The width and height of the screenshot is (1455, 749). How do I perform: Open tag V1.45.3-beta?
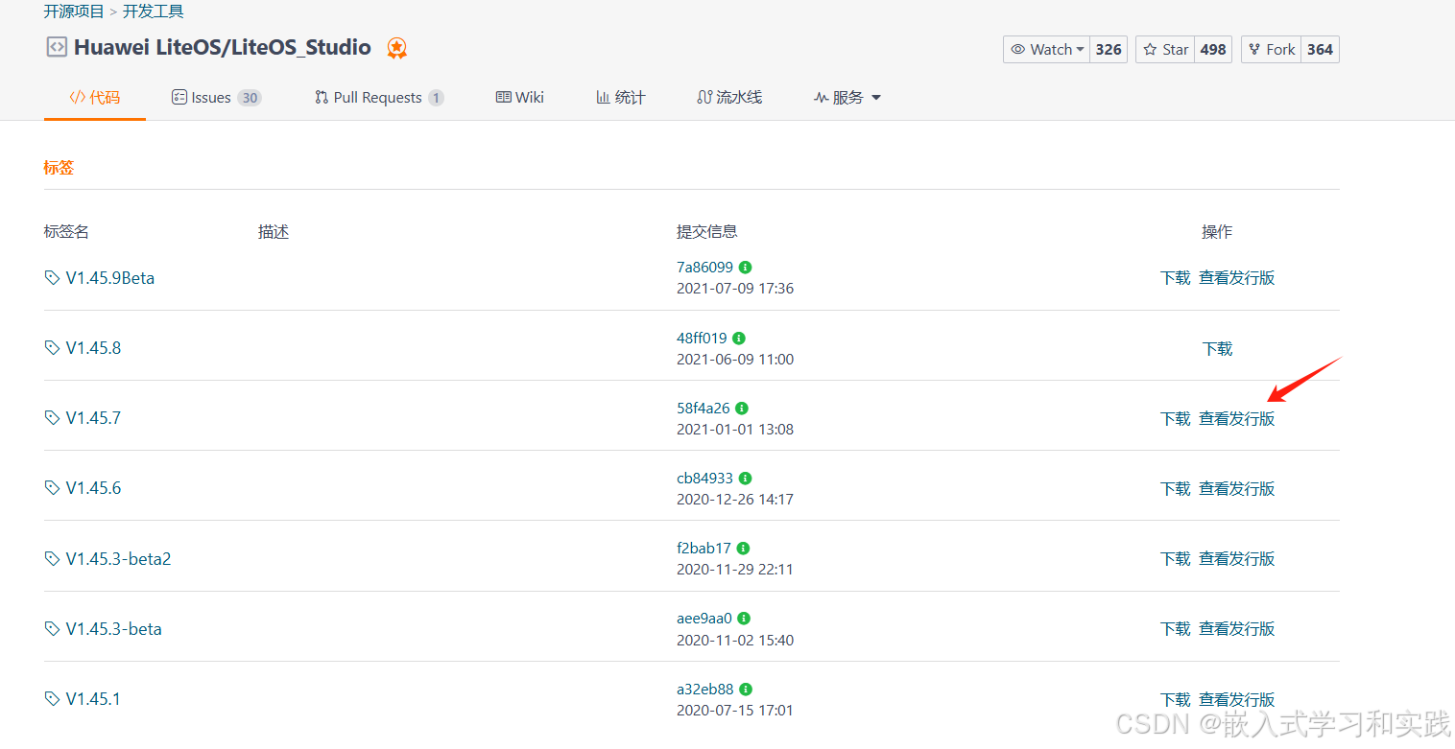[x=113, y=629]
